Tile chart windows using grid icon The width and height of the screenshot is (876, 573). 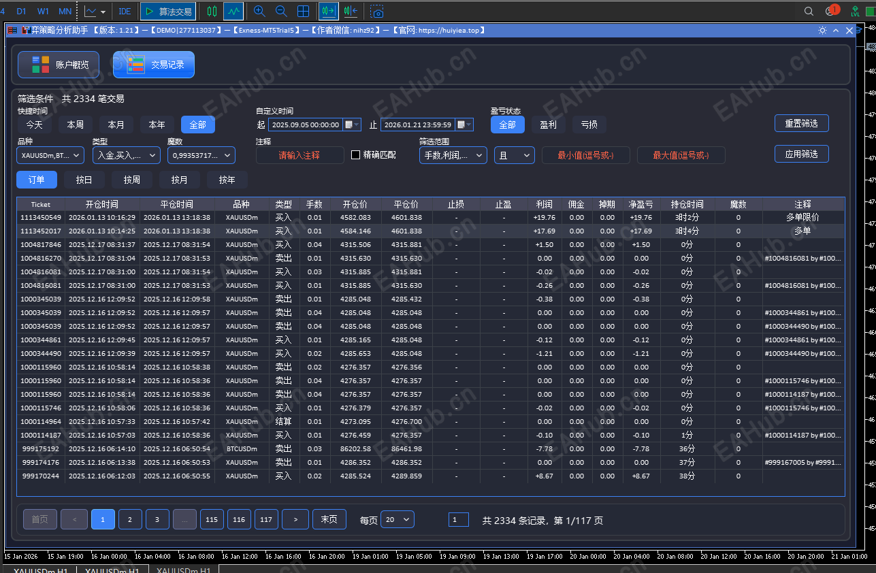pos(304,11)
